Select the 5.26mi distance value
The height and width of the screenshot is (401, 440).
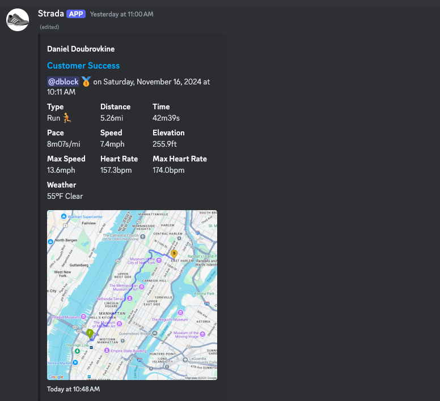(x=112, y=118)
